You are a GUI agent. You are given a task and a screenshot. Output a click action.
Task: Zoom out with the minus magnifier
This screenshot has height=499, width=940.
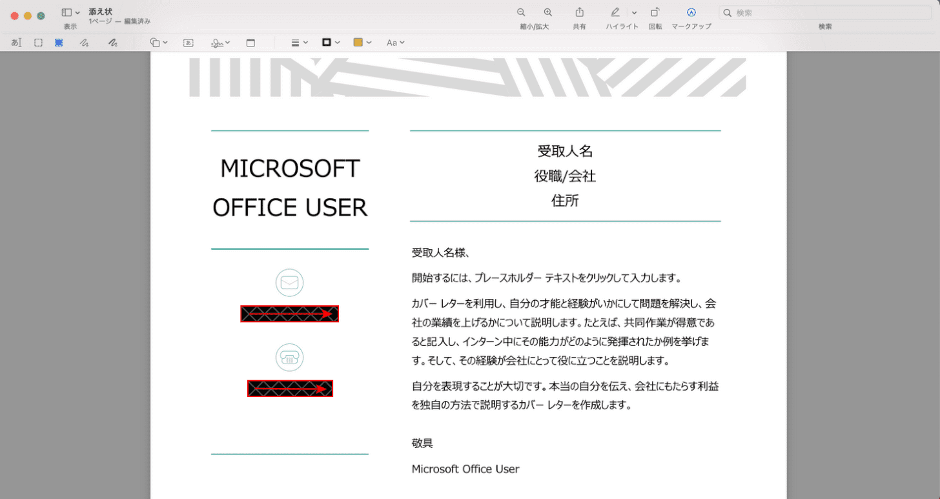coord(521,12)
